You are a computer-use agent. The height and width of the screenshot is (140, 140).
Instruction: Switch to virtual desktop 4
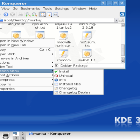point(22,138)
